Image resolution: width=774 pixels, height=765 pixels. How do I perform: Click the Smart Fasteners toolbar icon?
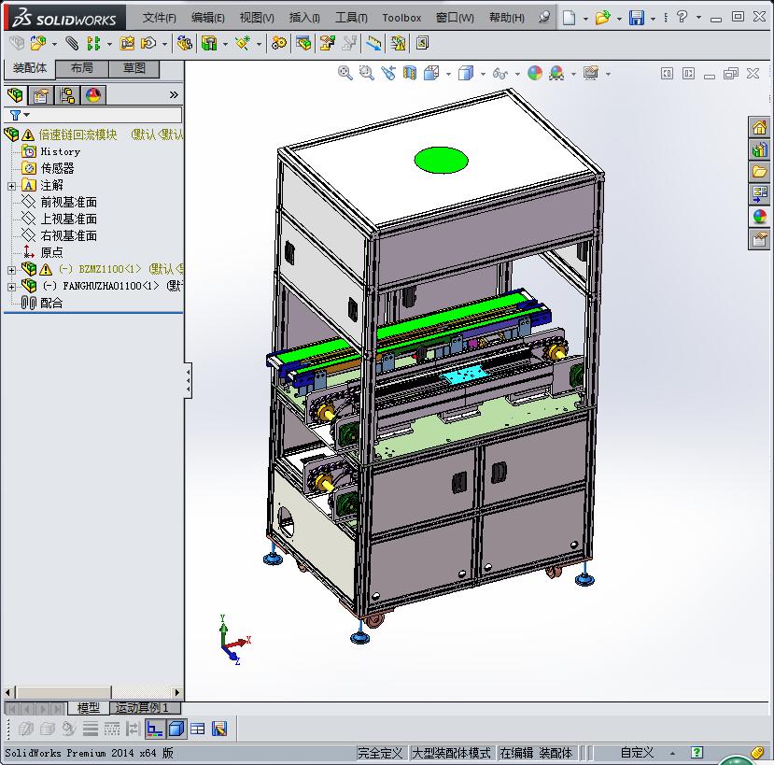(x=127, y=44)
